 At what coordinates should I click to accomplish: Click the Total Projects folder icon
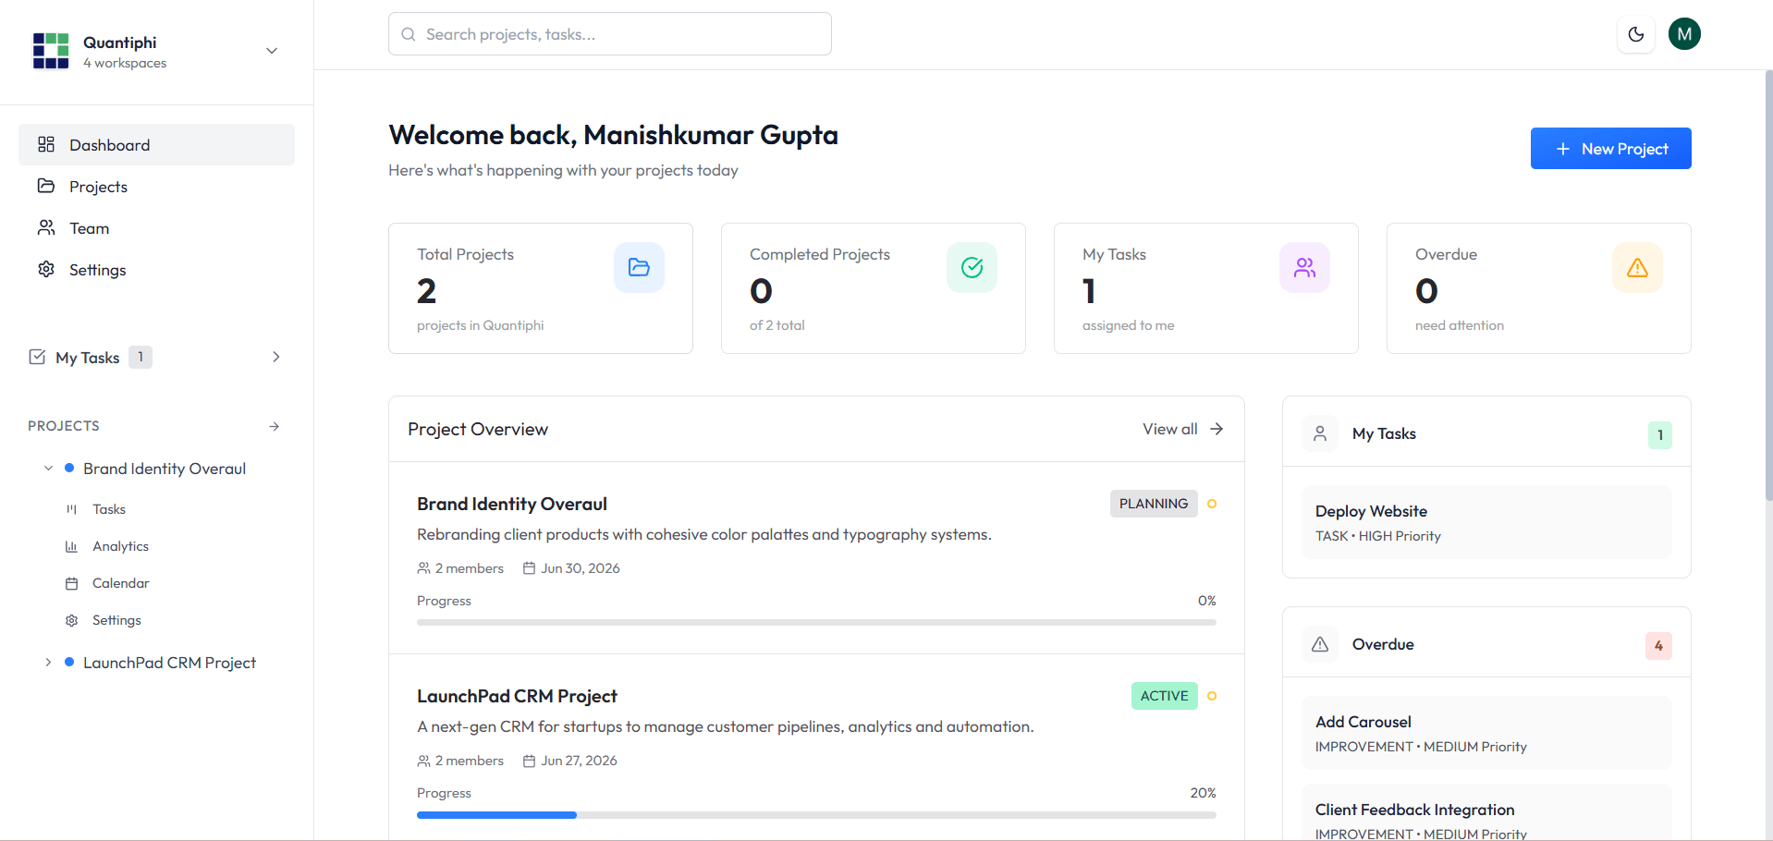(x=639, y=267)
